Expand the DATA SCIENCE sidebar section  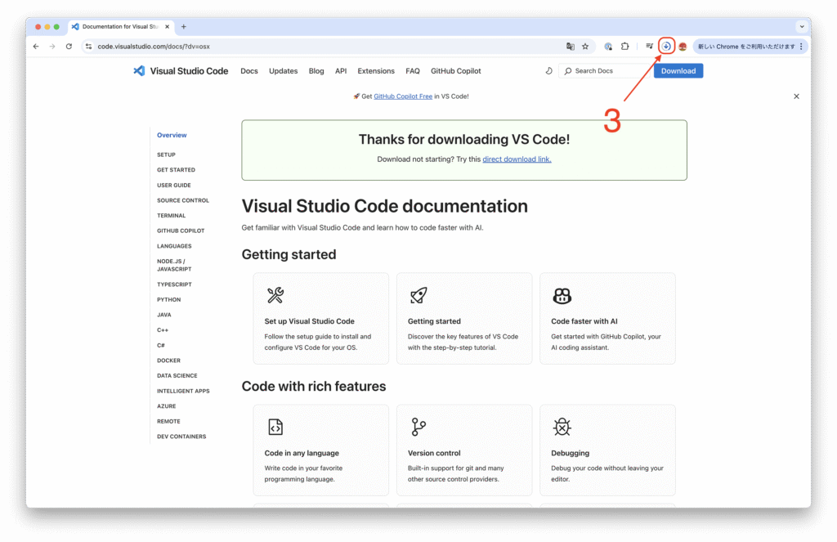177,376
